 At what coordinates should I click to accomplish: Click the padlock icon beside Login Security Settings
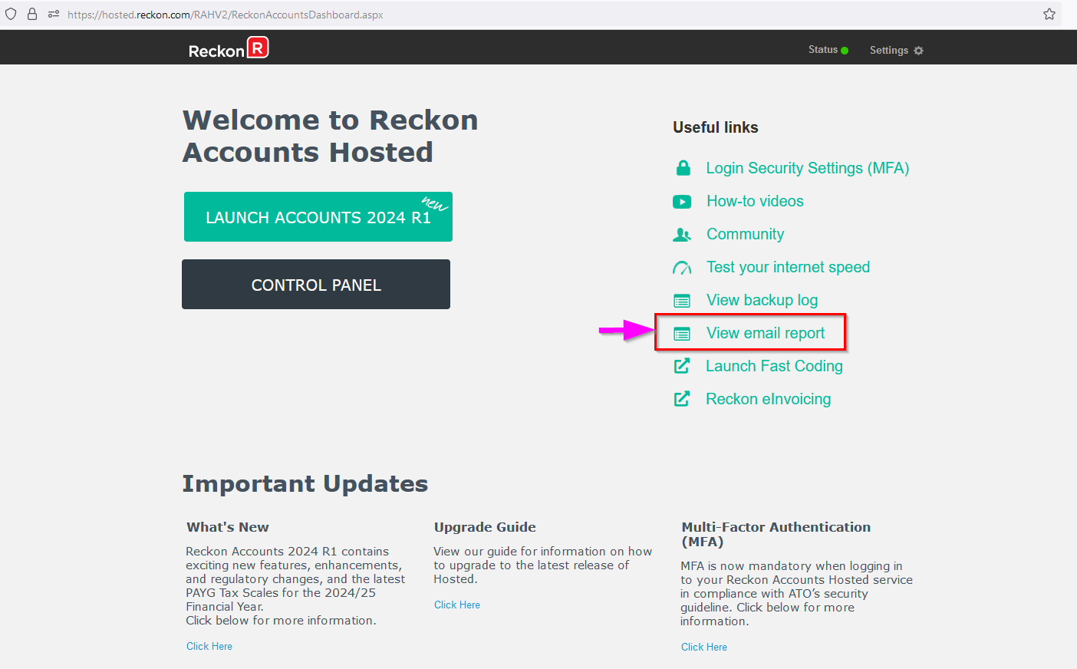pos(682,168)
